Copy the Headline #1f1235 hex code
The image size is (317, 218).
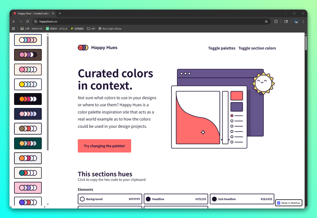(176, 199)
